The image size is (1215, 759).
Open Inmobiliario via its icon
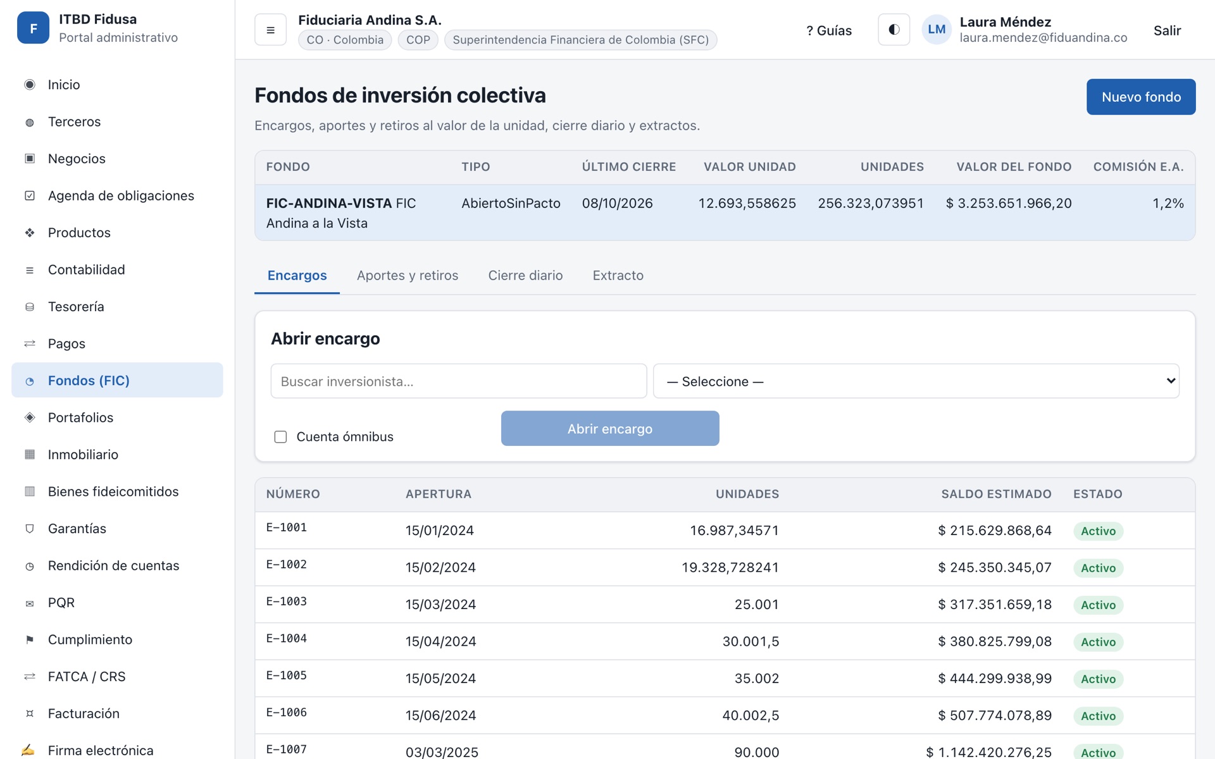(x=30, y=455)
